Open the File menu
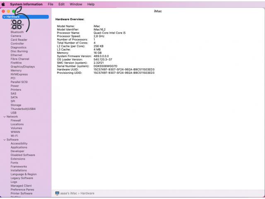265x199 pixels. pyautogui.click(x=51, y=4)
